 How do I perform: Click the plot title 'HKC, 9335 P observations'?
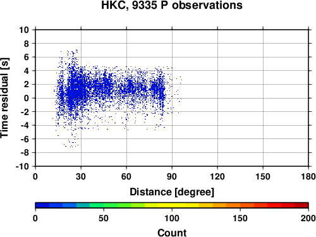click(x=172, y=5)
